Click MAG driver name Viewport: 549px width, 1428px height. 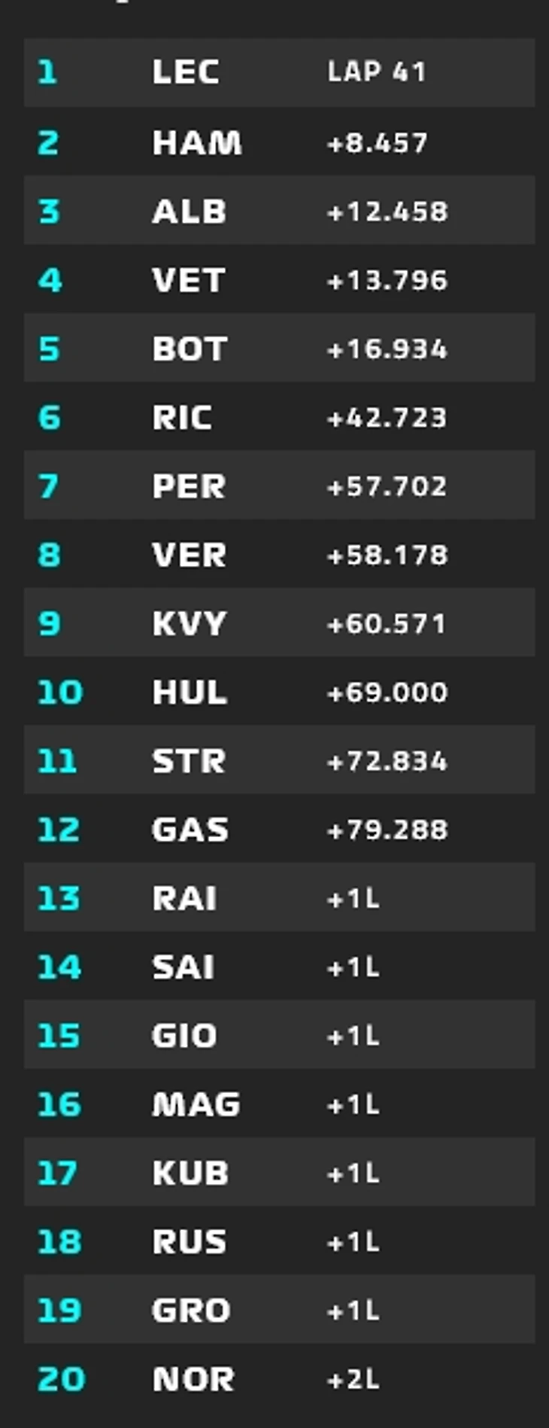(x=196, y=1104)
